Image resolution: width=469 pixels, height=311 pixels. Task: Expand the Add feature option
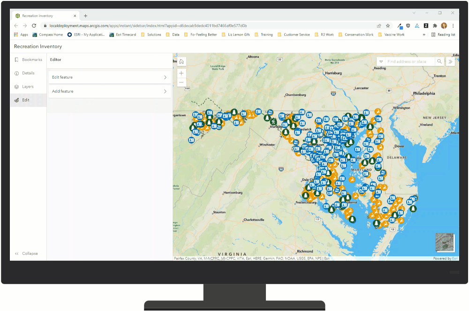click(109, 91)
